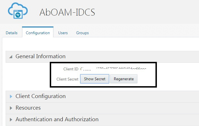Click the Client Secret label
Image resolution: width=199 pixels, height=126 pixels.
coord(67,79)
